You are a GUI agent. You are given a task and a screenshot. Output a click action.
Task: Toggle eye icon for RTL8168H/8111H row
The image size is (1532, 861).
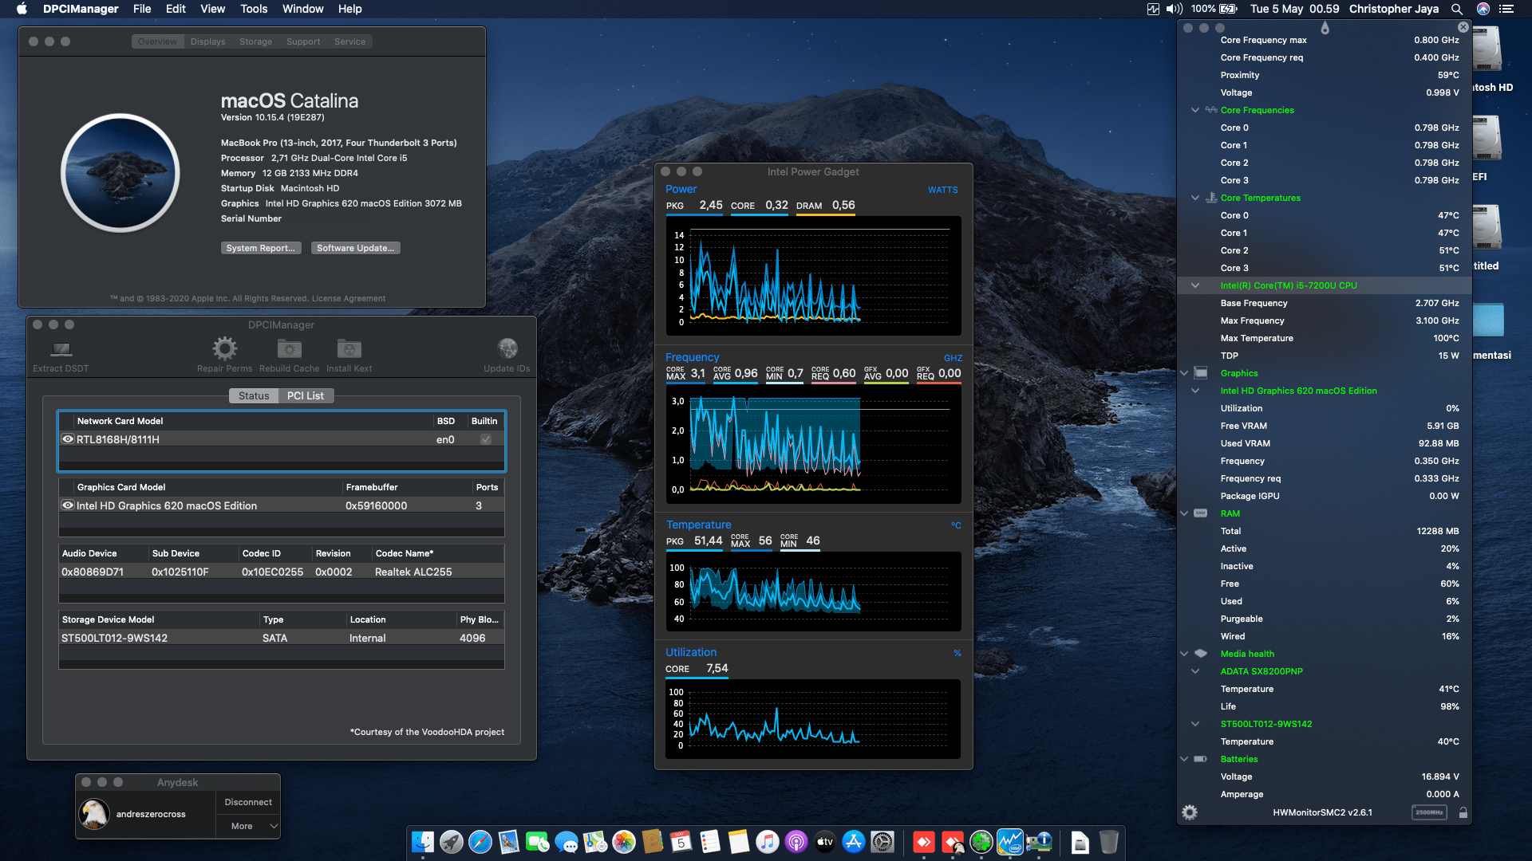click(x=68, y=439)
